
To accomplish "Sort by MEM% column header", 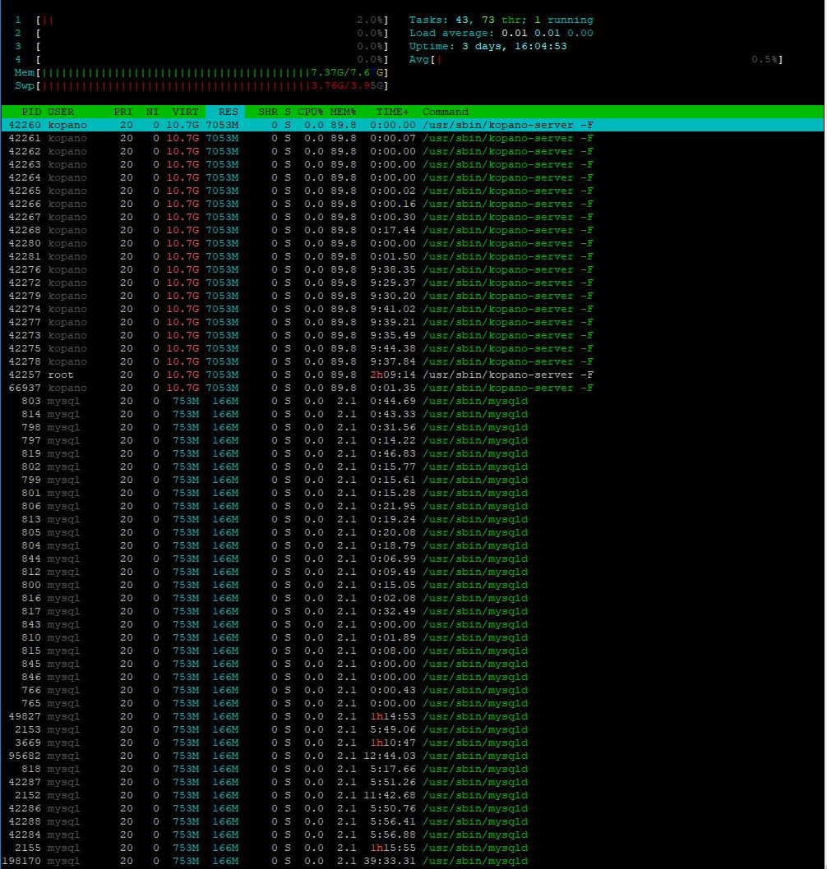I will pos(343,112).
